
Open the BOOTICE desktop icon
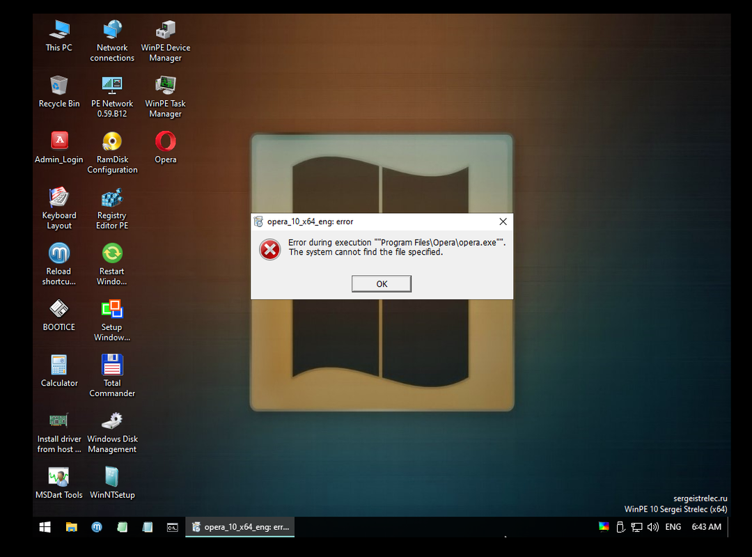59,315
